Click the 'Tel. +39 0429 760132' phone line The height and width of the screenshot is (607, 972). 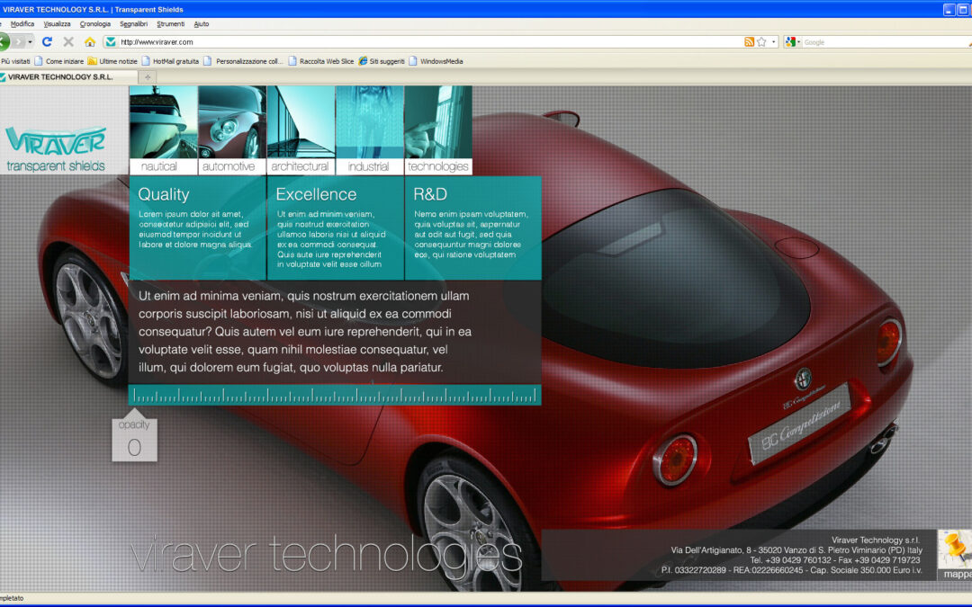[x=835, y=560]
